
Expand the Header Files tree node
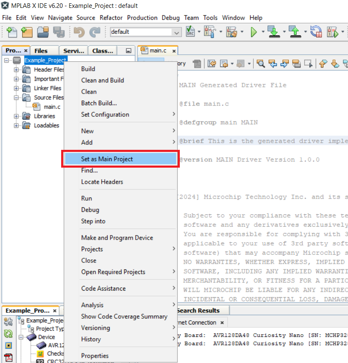tap(16, 70)
